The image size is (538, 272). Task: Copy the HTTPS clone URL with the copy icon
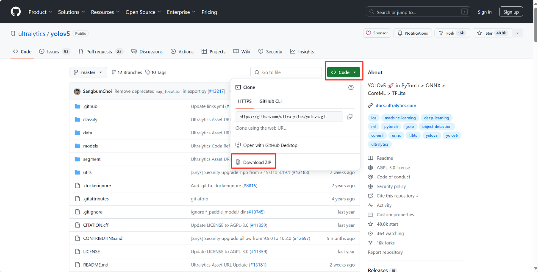[x=349, y=117]
